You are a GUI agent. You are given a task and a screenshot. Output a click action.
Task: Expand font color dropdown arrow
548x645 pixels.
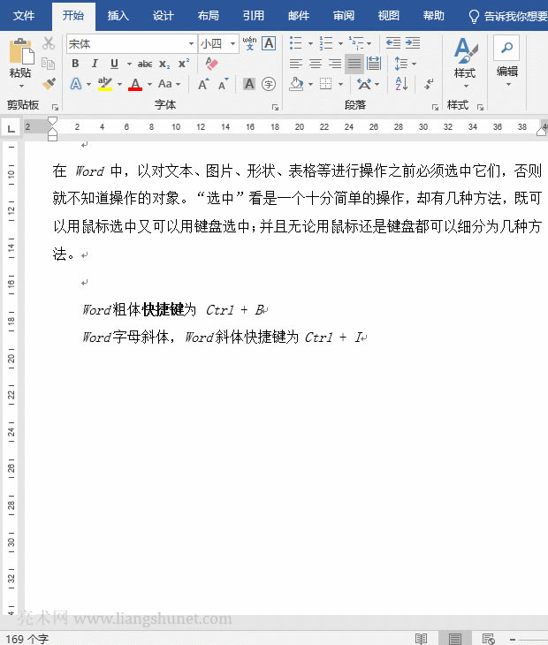pyautogui.click(x=149, y=84)
